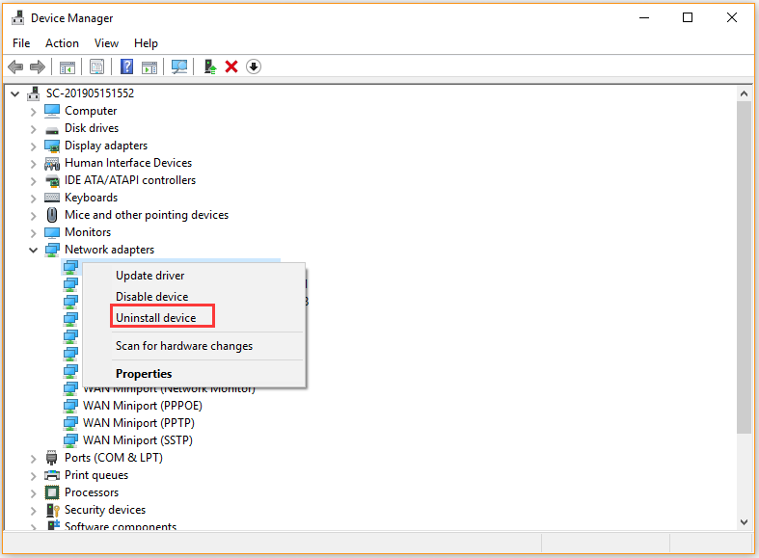Click Show/Hide Console Tree toolbar icon
This screenshot has width=759, height=558.
pos(68,66)
